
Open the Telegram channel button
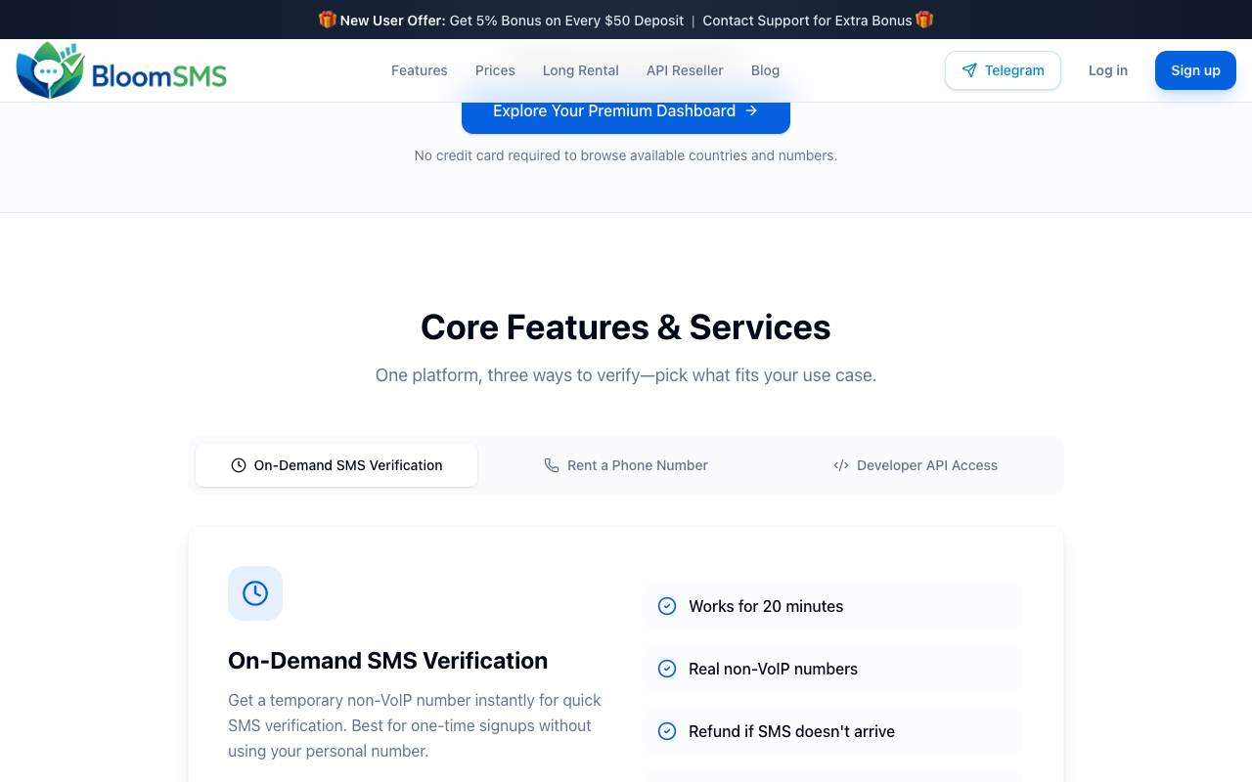click(1003, 70)
